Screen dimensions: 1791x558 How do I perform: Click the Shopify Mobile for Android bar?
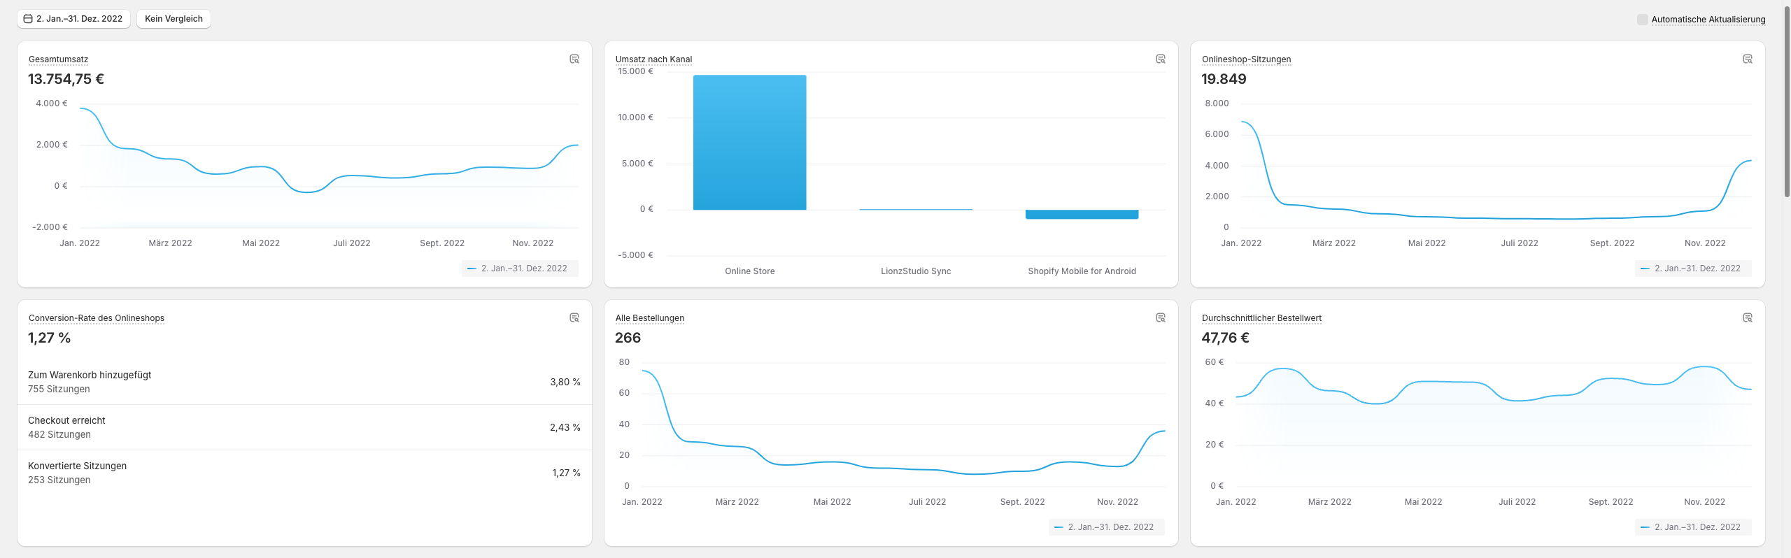(1082, 215)
